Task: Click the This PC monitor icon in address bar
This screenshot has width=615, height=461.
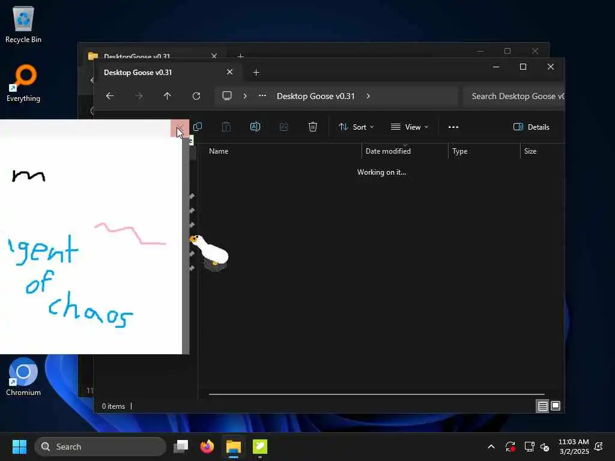Action: click(x=227, y=96)
